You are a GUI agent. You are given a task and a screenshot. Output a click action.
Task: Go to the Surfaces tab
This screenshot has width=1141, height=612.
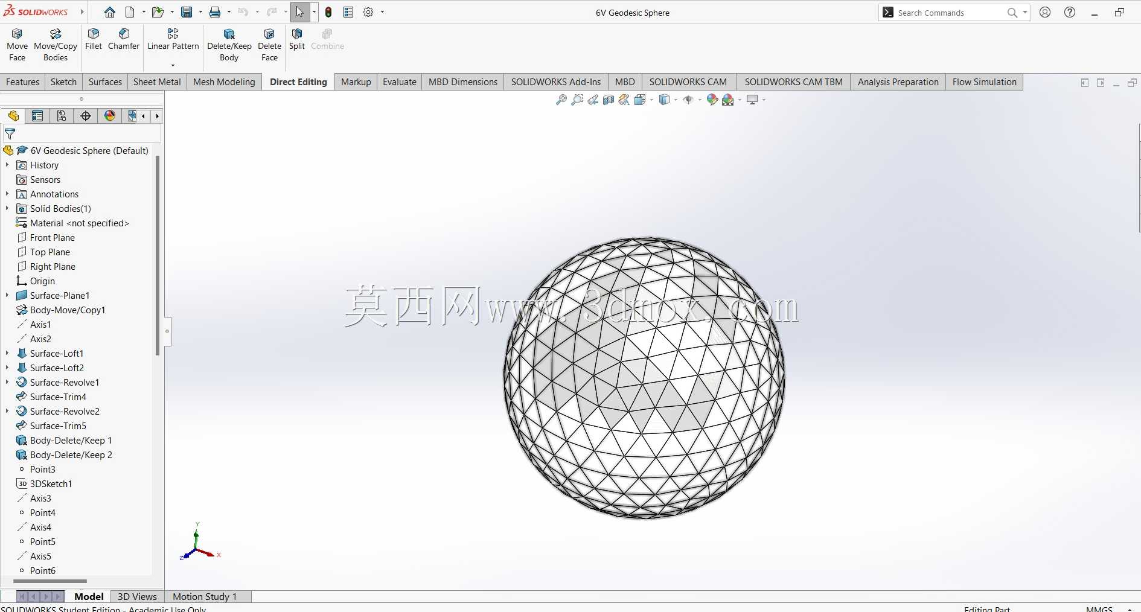105,82
